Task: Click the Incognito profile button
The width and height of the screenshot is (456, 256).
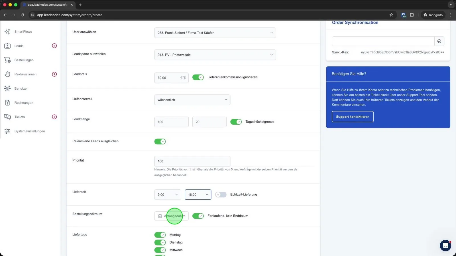Action: click(433, 15)
